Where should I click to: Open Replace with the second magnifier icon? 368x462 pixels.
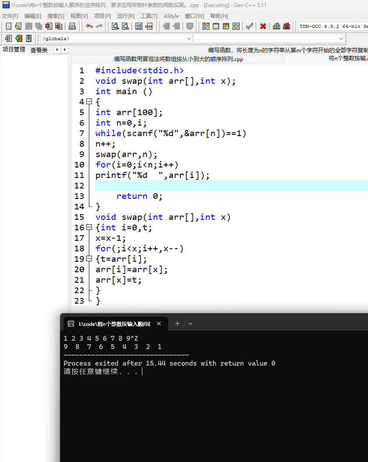coord(125,26)
